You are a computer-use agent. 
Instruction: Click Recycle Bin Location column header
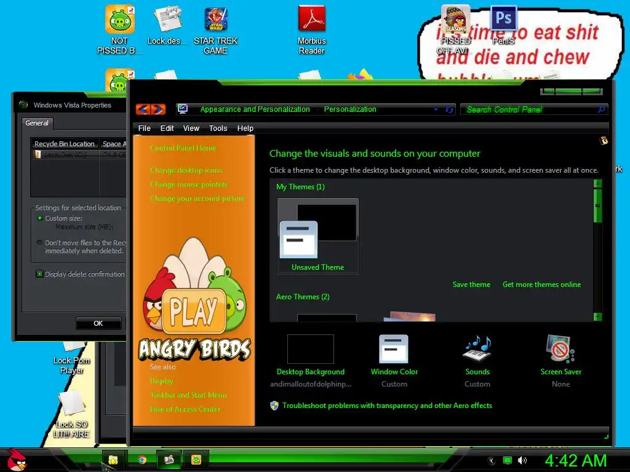point(65,144)
